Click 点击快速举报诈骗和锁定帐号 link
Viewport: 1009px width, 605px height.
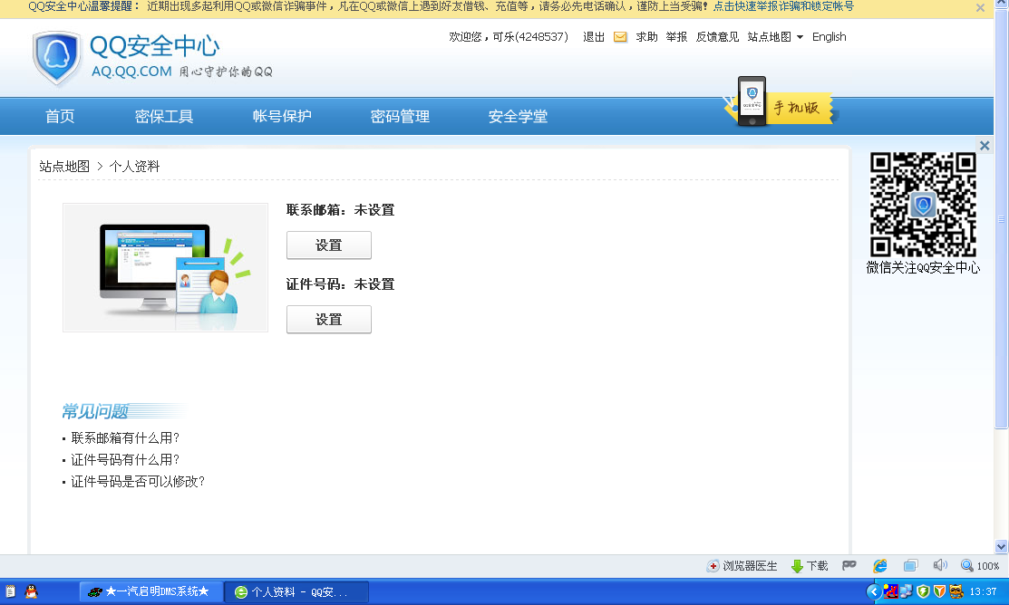[783, 6]
